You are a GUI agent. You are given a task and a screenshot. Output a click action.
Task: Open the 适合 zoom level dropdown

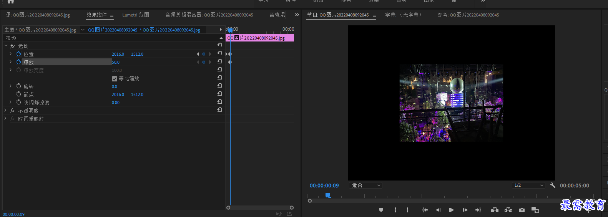click(x=365, y=185)
